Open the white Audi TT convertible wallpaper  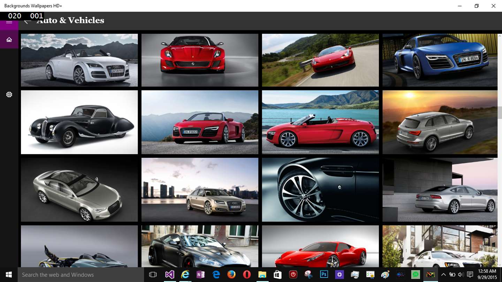[x=79, y=60]
